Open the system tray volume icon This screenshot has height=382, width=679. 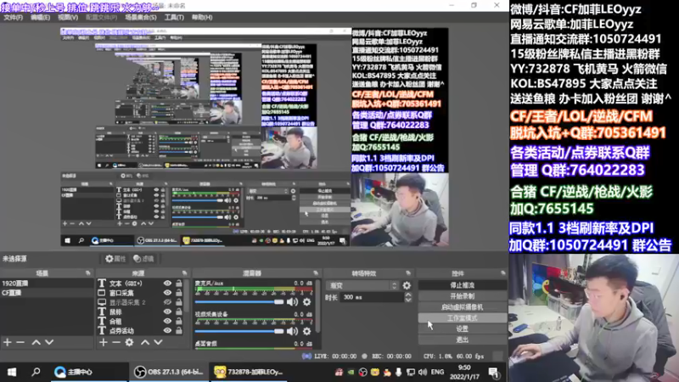[423, 372]
